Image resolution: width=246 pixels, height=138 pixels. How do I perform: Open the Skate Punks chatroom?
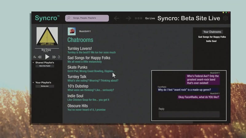click(77, 67)
